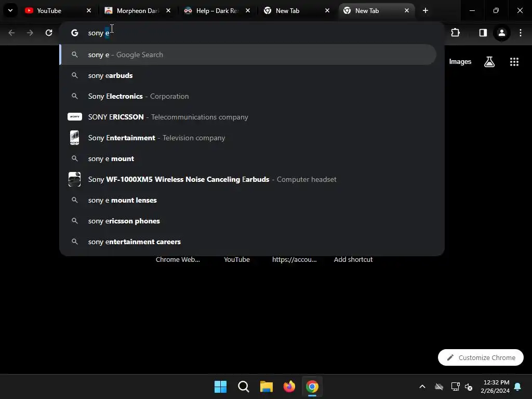
Task: Open the clock showing 12:32 PM
Action: click(495, 387)
